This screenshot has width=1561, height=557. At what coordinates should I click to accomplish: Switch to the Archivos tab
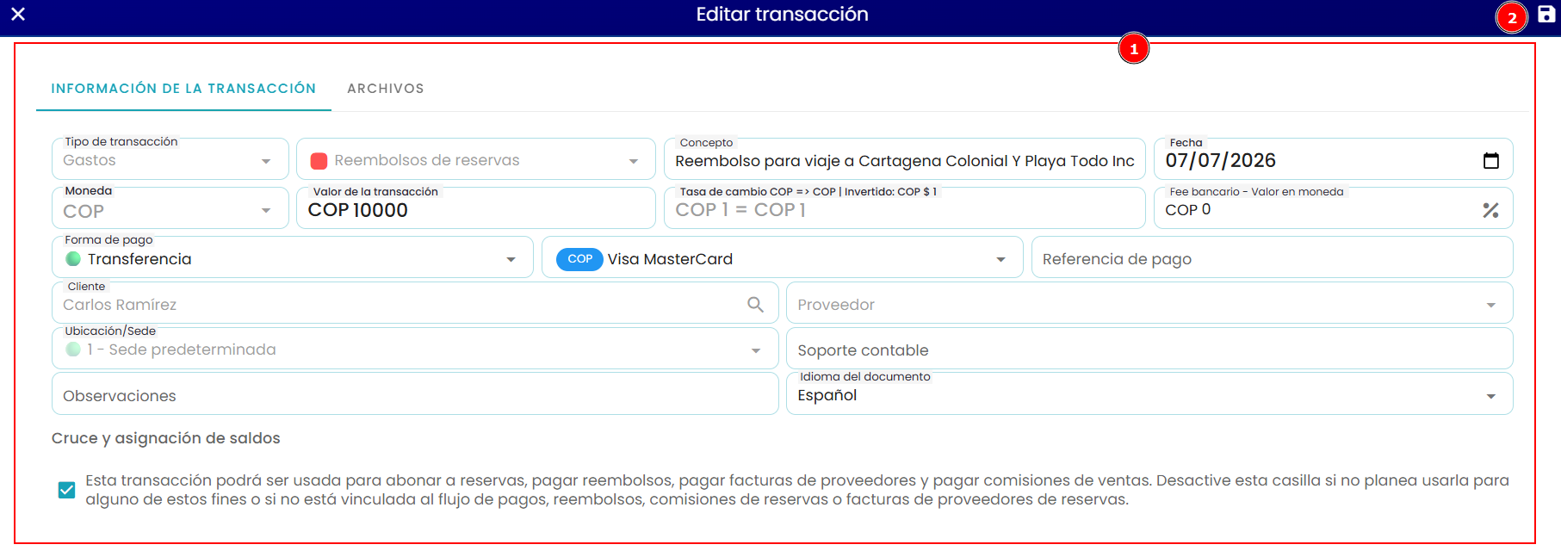pos(386,89)
